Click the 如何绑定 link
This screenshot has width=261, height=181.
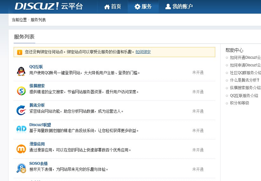[143, 52]
